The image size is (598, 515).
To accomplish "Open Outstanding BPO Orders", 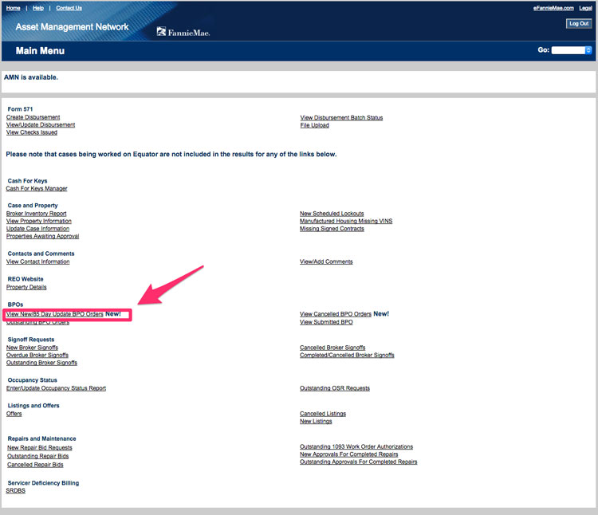I will pyautogui.click(x=37, y=323).
